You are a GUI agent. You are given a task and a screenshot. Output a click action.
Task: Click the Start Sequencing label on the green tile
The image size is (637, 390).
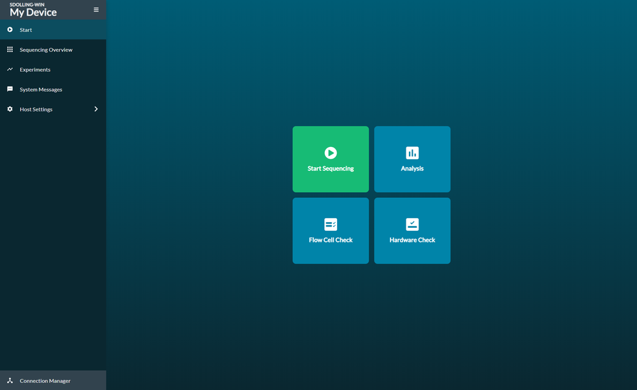pos(331,169)
